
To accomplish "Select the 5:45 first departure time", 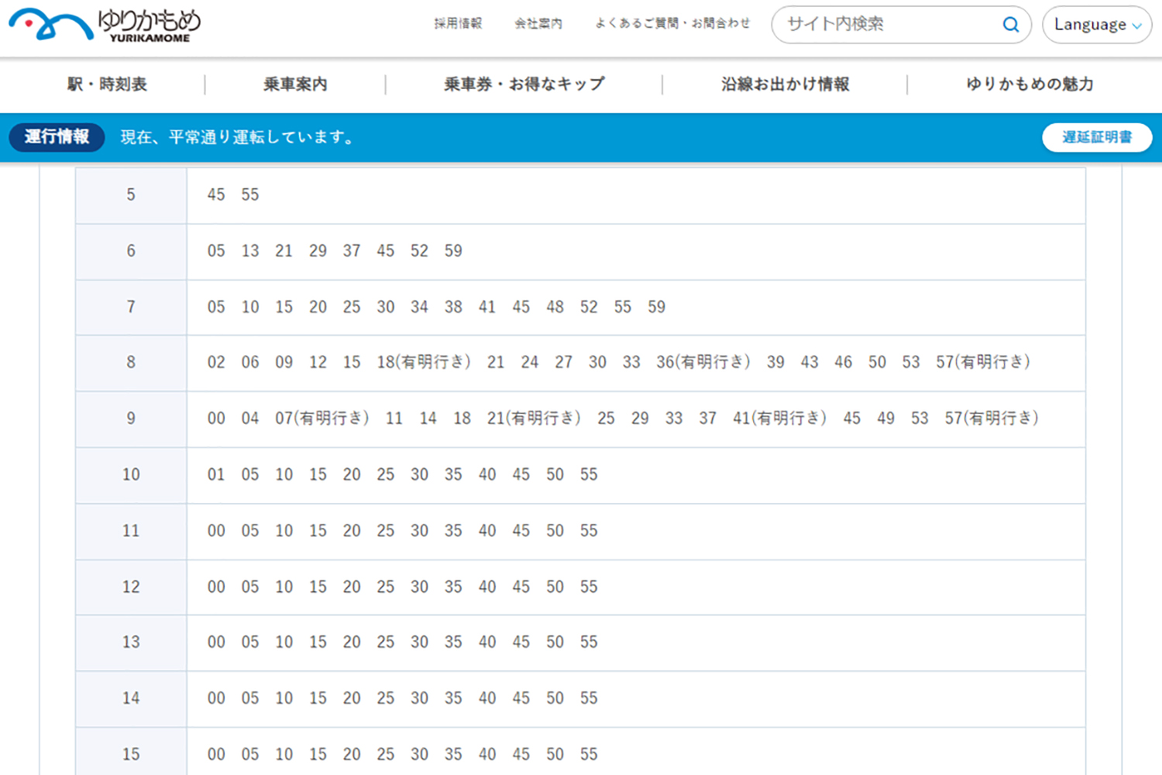I will tap(215, 195).
